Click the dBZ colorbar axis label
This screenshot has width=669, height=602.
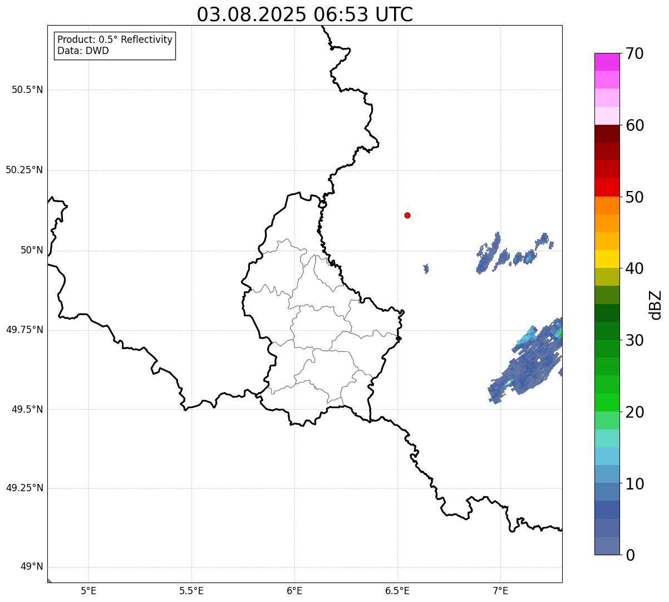pos(656,305)
